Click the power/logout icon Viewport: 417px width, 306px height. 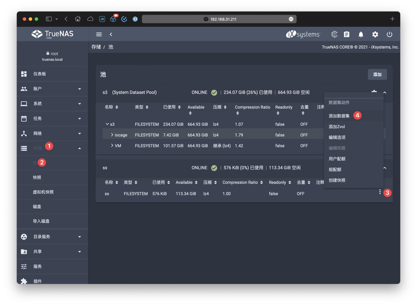(x=389, y=34)
